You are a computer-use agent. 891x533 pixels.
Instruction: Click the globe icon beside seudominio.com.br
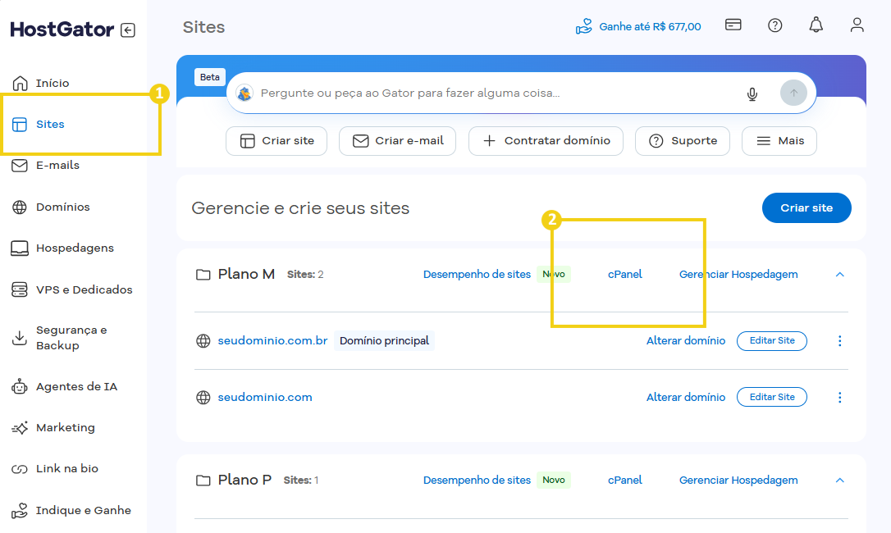[203, 341]
